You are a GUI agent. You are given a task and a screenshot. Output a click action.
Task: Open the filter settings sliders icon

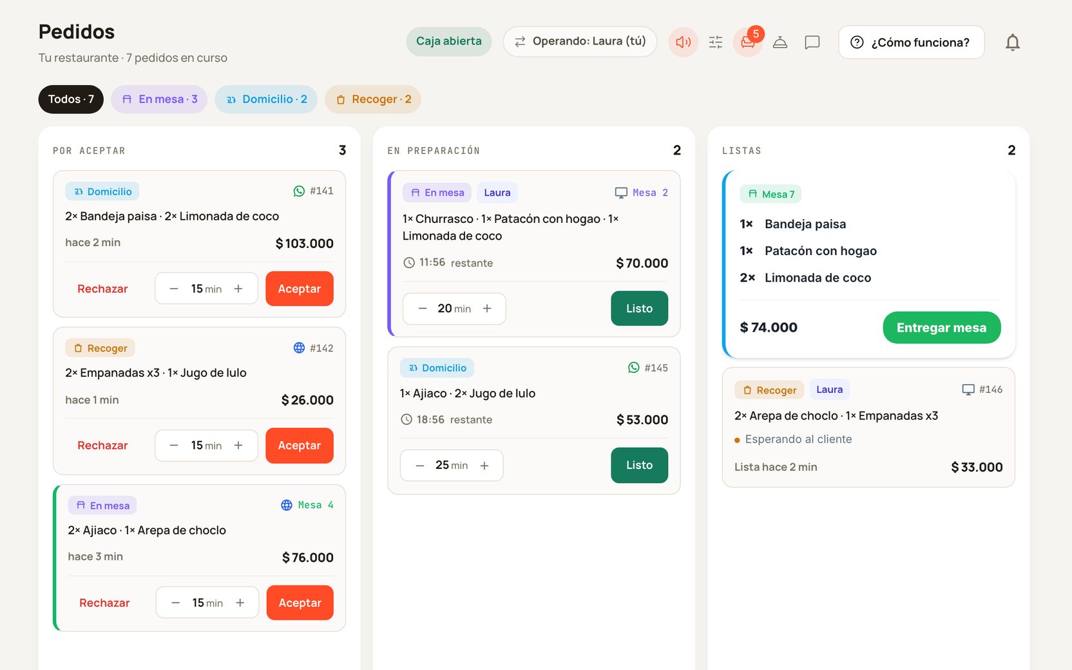(x=716, y=43)
